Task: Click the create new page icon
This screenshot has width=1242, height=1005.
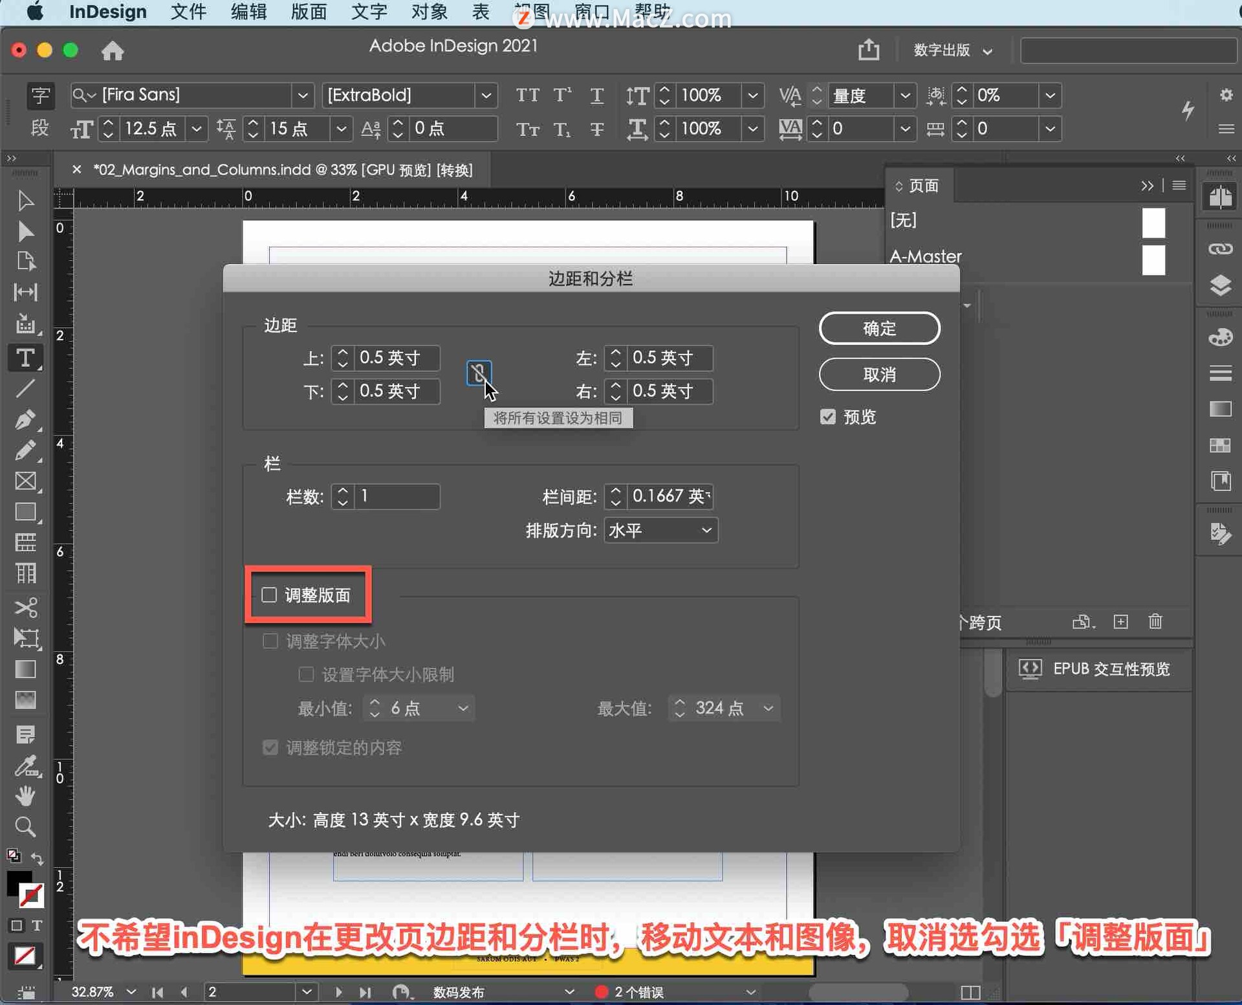Action: click(1121, 622)
